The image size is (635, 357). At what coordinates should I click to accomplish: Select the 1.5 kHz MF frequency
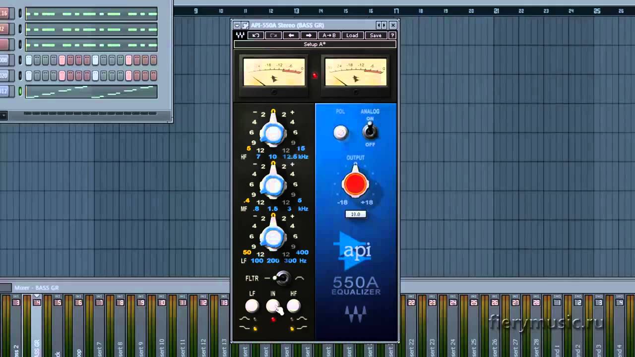272,209
